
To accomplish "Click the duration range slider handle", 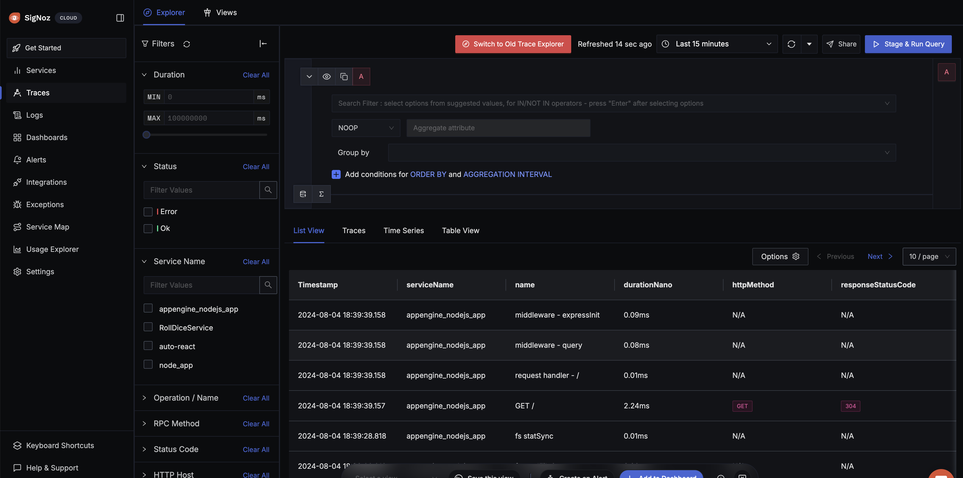I will [x=146, y=135].
